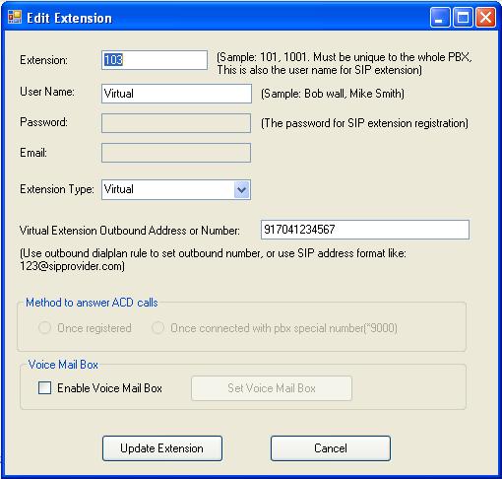Minimize the Edit Extension window
This screenshot has height=479, width=502.
440,17
